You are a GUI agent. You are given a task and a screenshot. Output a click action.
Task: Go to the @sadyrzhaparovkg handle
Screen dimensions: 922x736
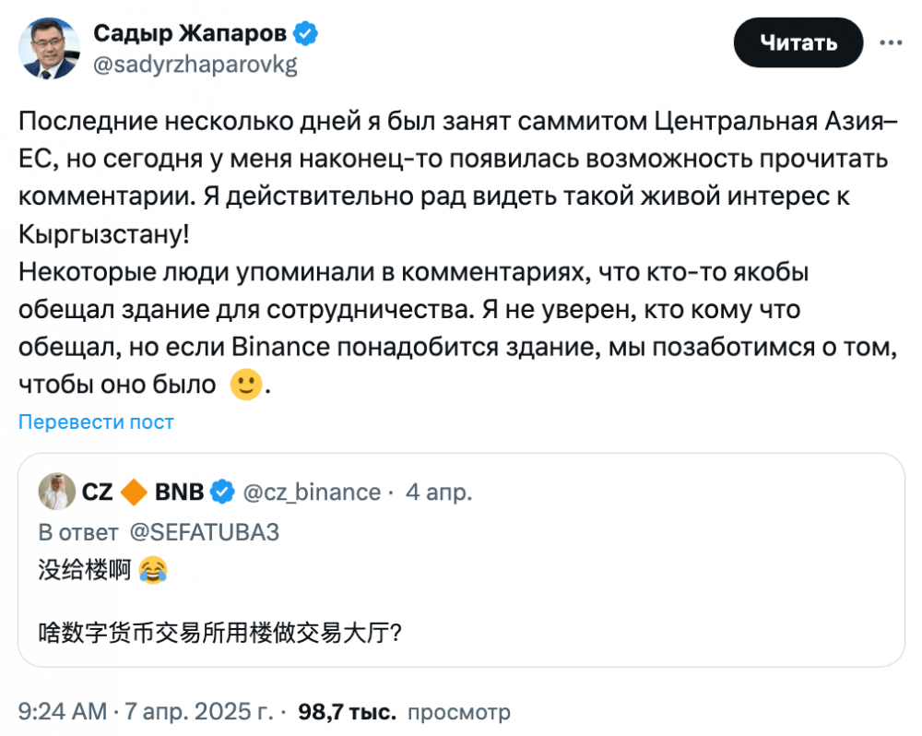[195, 66]
